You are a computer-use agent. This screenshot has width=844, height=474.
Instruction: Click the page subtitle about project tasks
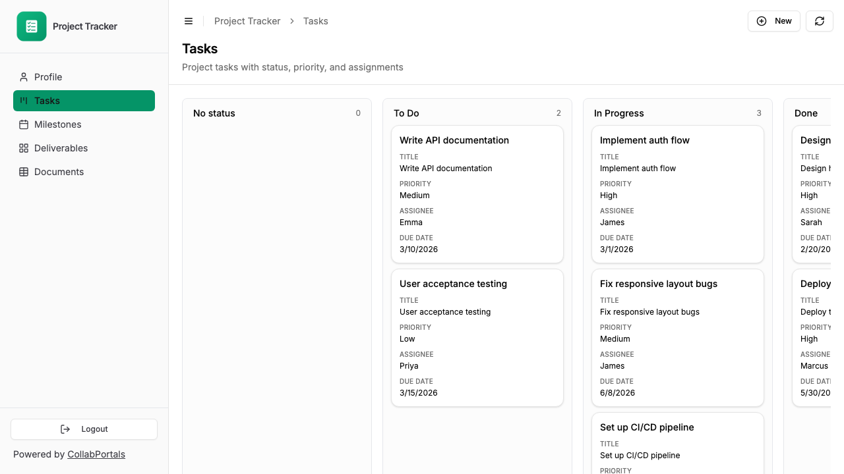point(293,67)
